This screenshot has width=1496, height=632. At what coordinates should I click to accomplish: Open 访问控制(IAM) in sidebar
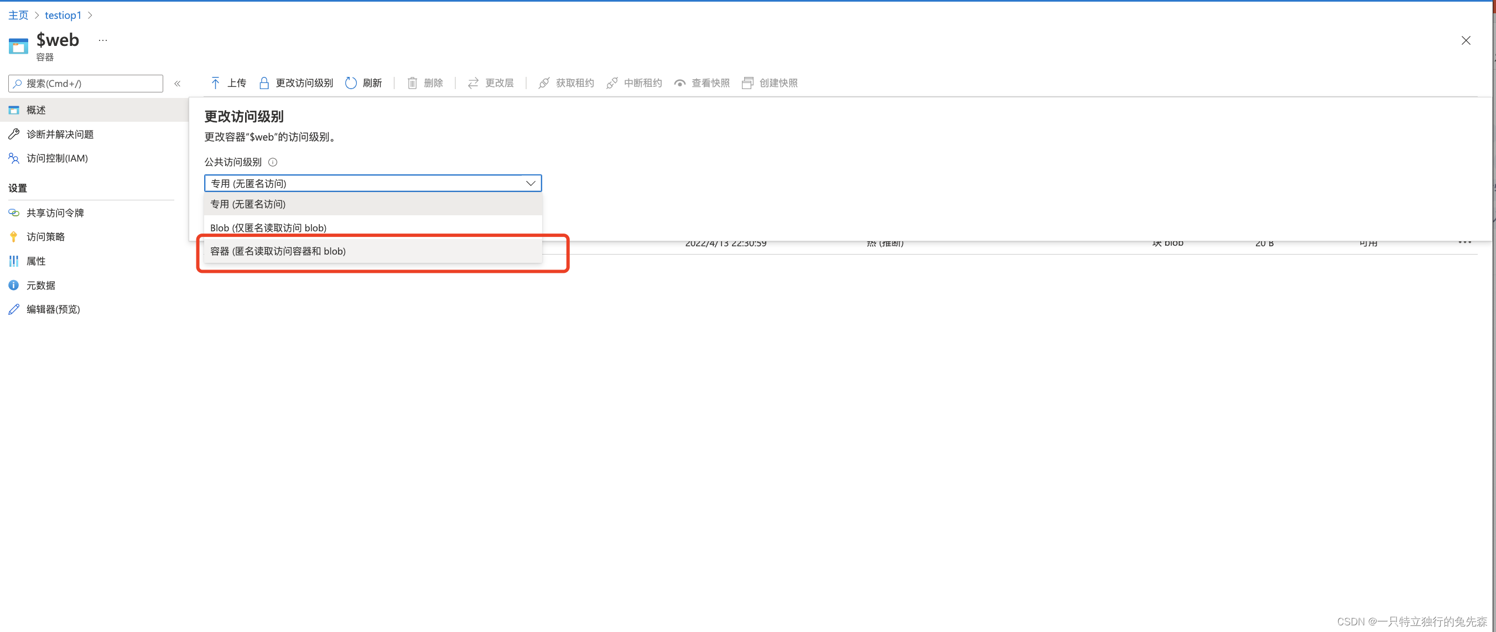pyautogui.click(x=57, y=159)
